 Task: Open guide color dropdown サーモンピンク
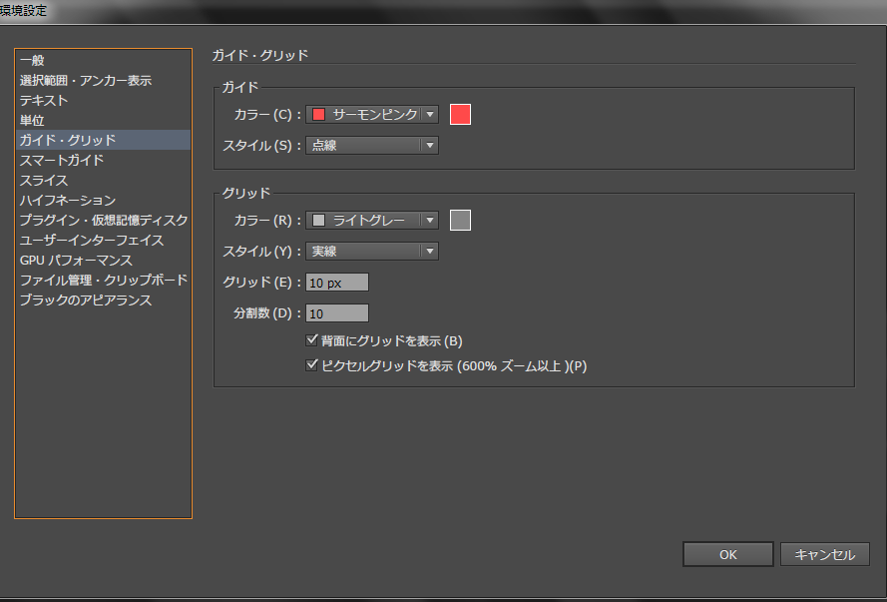[x=372, y=114]
